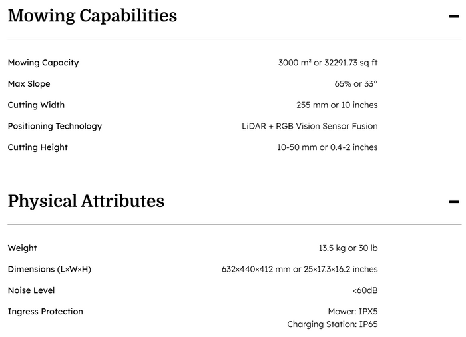Select the Max Slope label
This screenshot has width=466, height=337.
coord(29,84)
